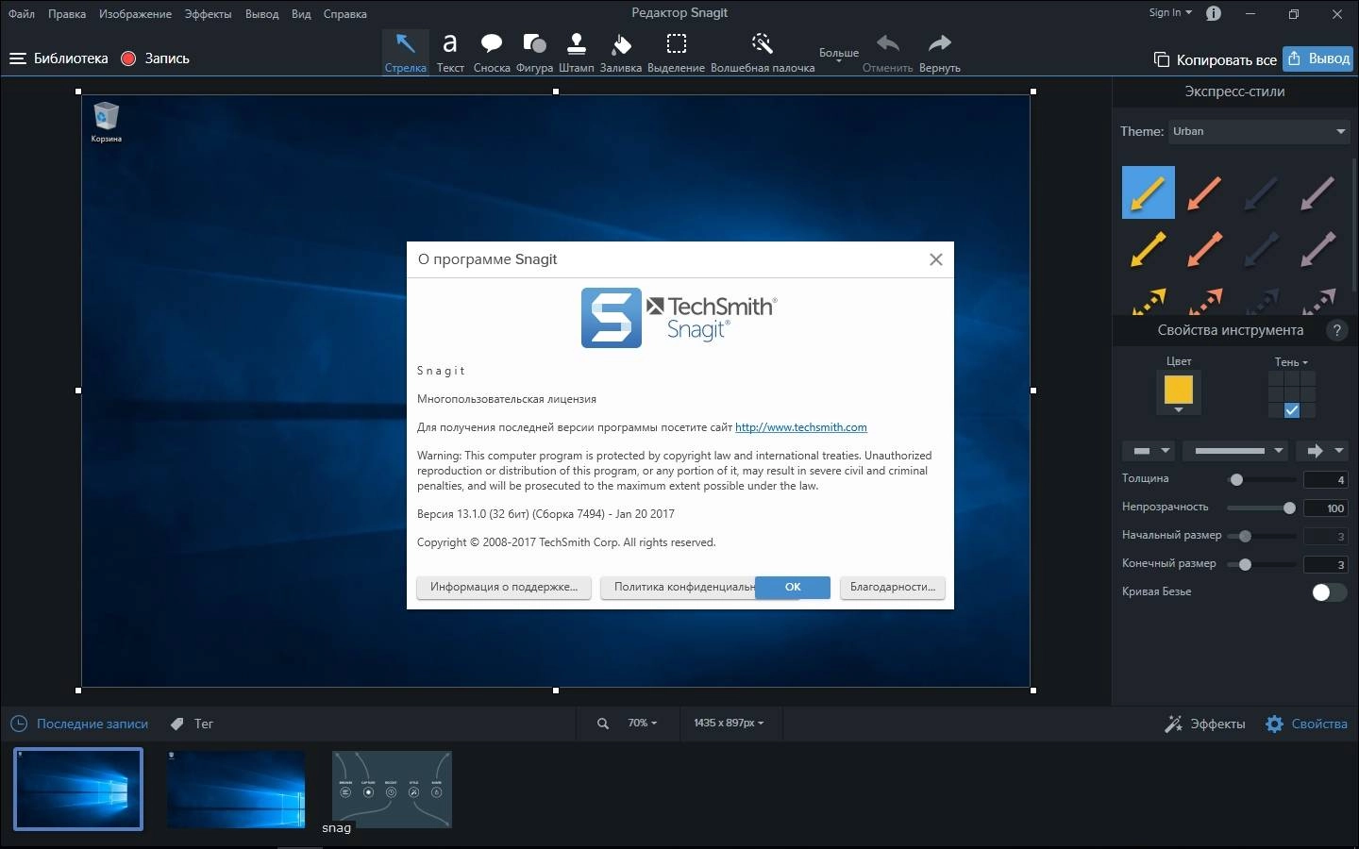This screenshot has width=1359, height=849.
Task: Select the Selection (Выделение) tool
Action: tap(676, 52)
